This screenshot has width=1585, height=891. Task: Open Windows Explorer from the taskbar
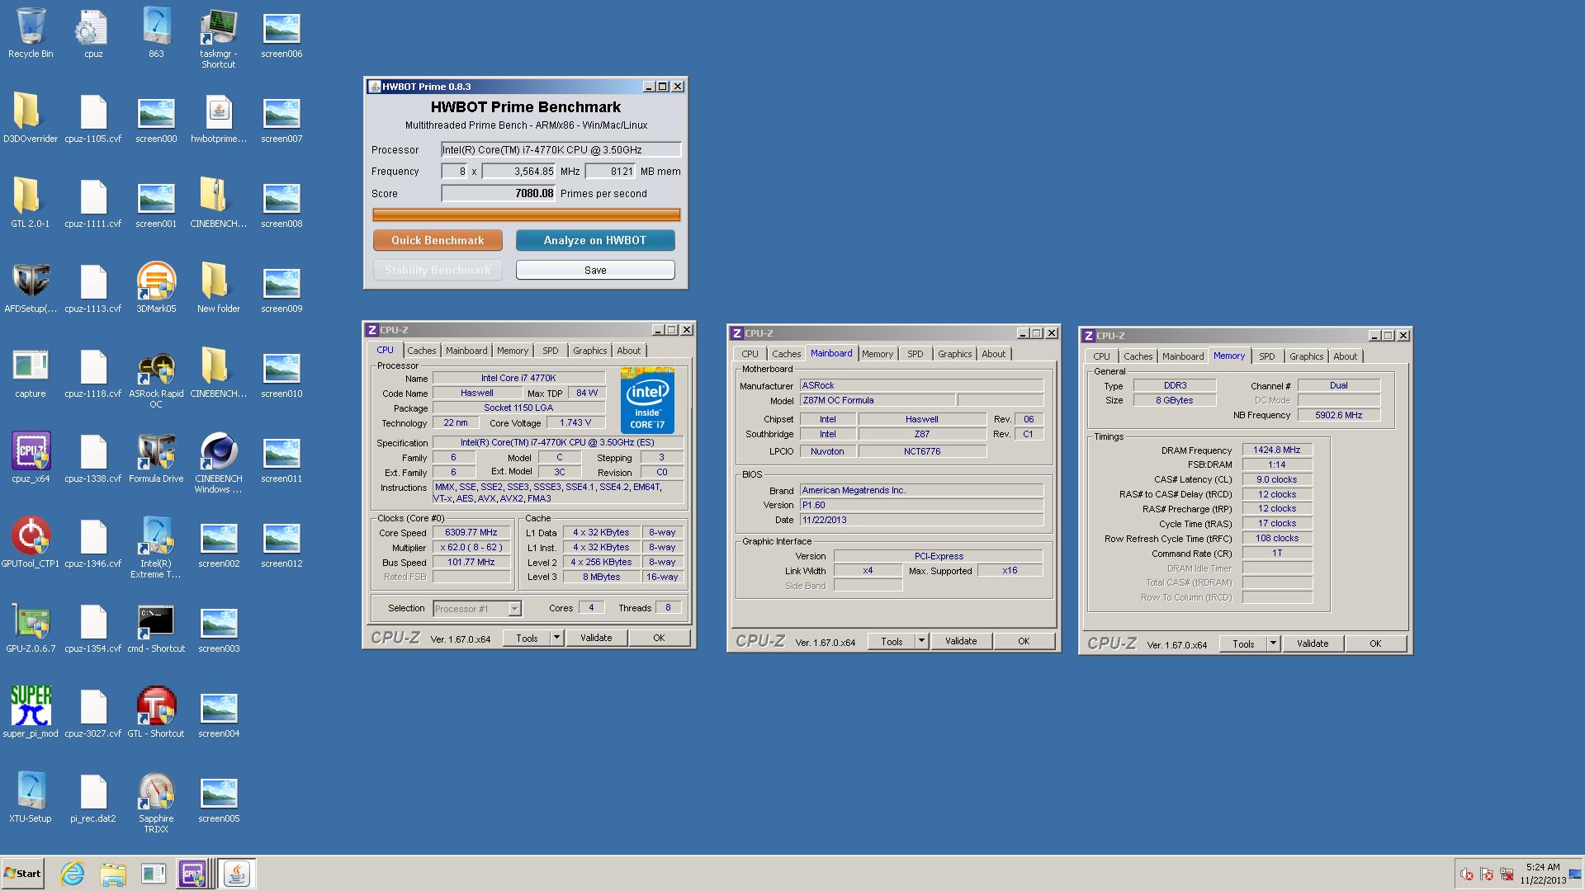click(113, 874)
